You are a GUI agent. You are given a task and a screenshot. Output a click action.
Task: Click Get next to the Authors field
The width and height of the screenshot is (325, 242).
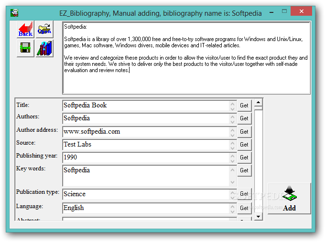[244, 118]
